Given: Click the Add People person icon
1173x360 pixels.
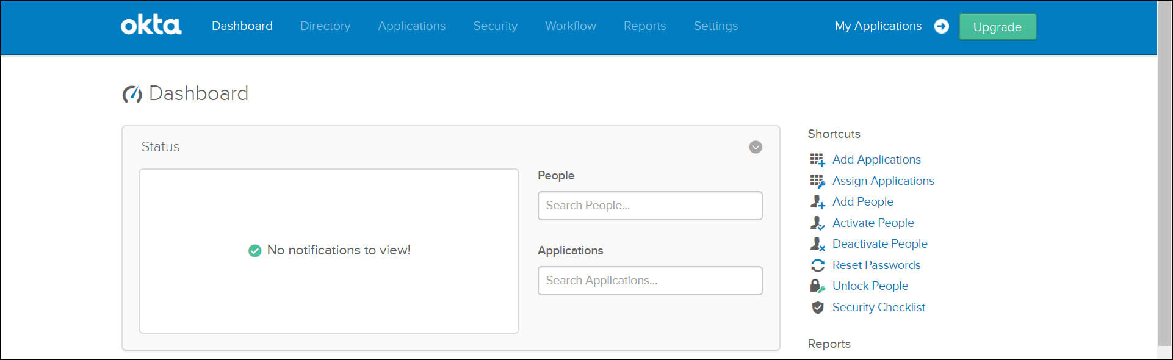Looking at the screenshot, I should tap(817, 202).
